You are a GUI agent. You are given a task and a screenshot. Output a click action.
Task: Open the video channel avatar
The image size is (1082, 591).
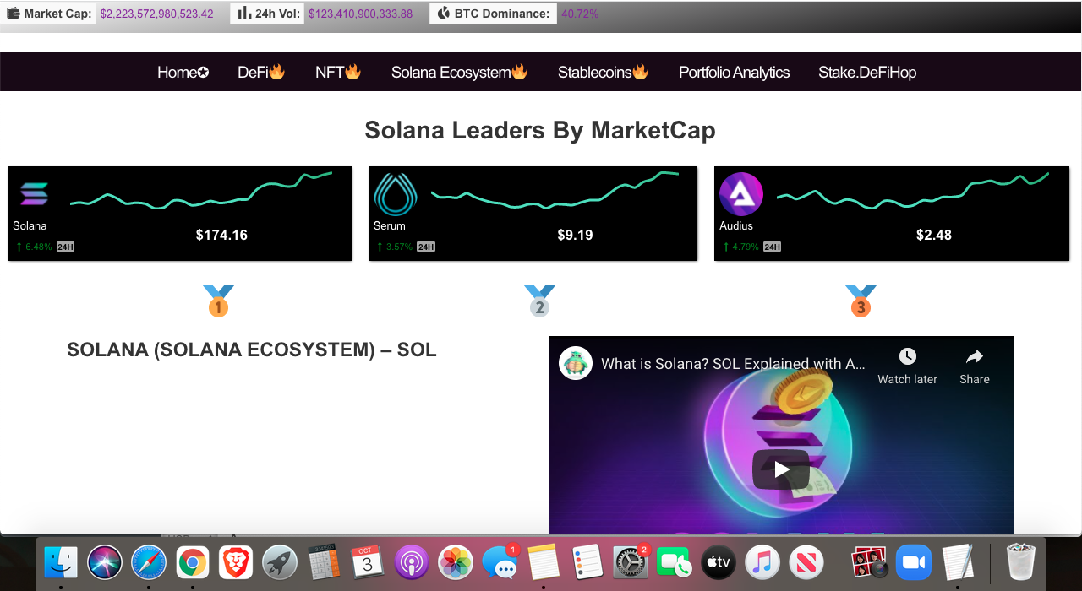(576, 364)
